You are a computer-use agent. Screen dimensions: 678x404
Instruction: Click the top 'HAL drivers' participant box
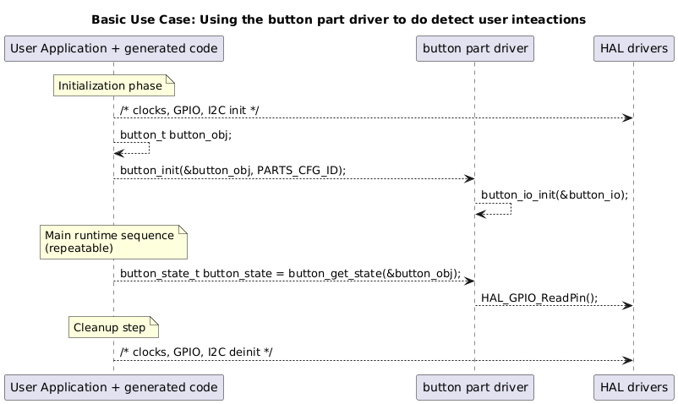pyautogui.click(x=633, y=49)
